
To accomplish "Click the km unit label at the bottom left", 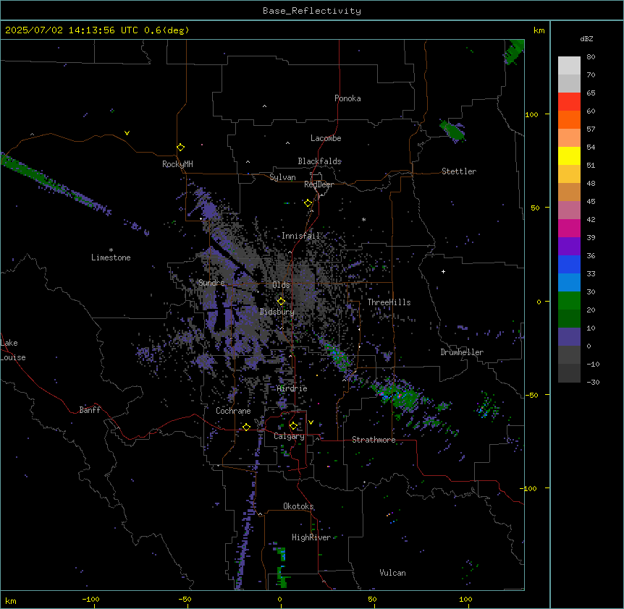I will coord(11,600).
